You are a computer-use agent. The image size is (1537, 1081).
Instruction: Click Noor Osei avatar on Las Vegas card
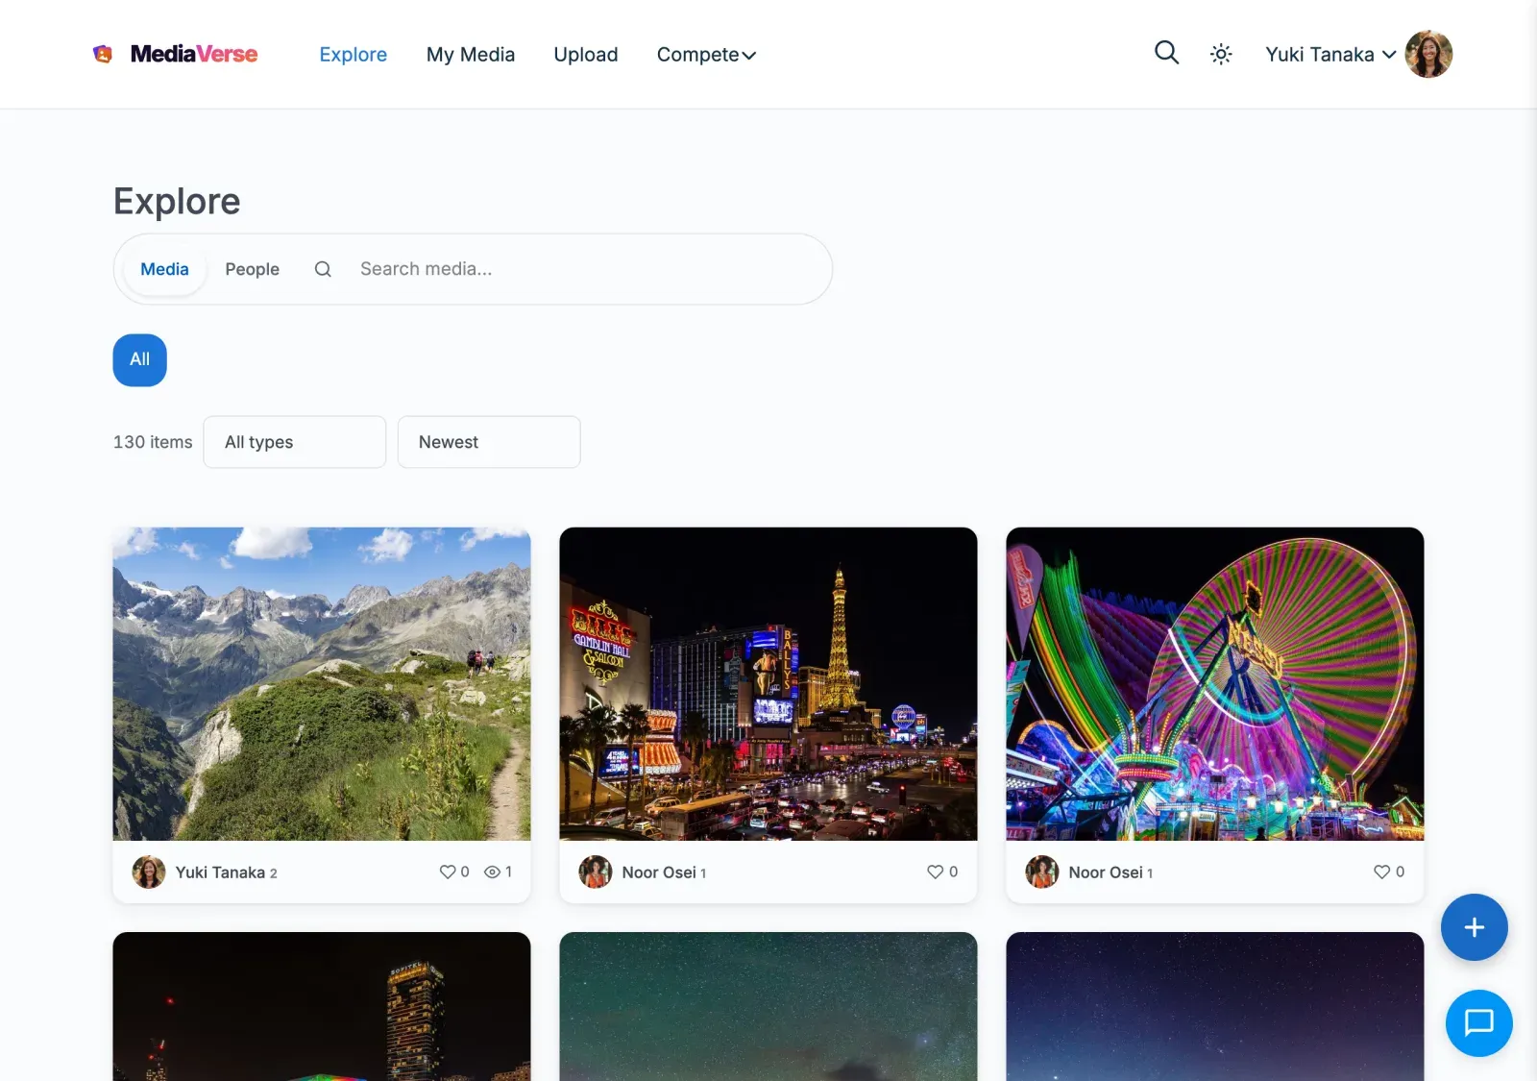tap(596, 872)
